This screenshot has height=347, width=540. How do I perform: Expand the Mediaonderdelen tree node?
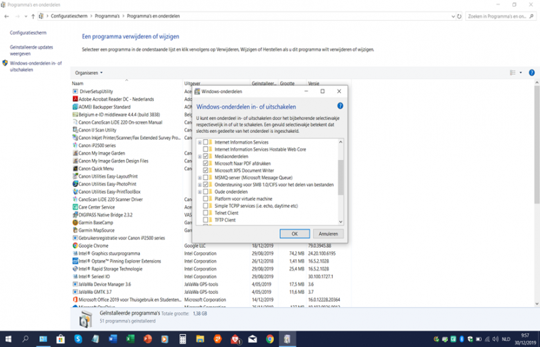pyautogui.click(x=199, y=157)
